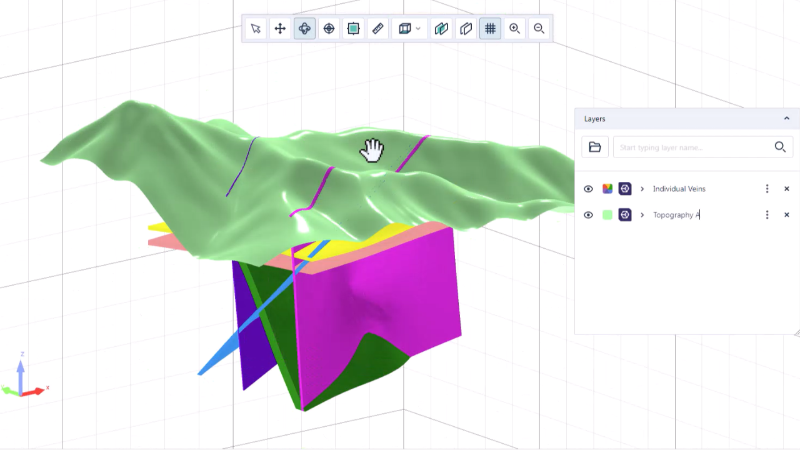Click the zoom out magnifier

click(539, 29)
